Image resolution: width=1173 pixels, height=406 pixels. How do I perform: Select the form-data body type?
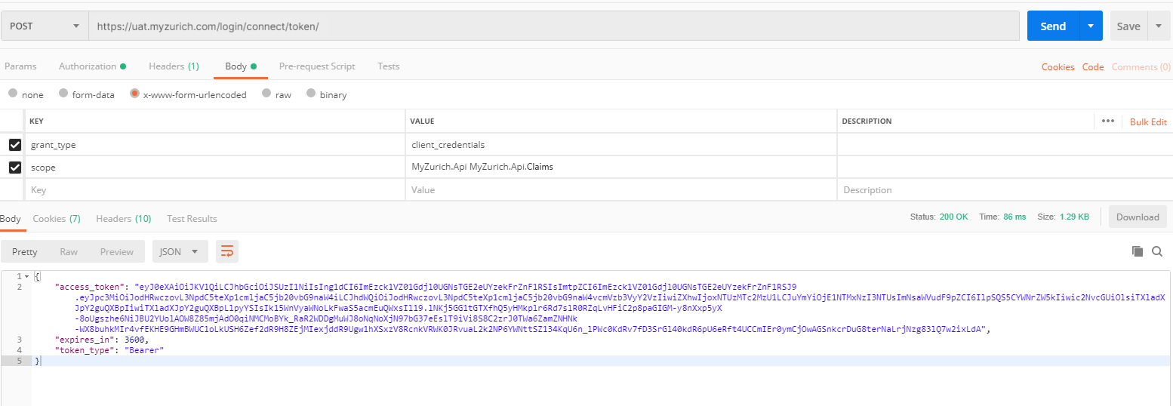point(64,94)
